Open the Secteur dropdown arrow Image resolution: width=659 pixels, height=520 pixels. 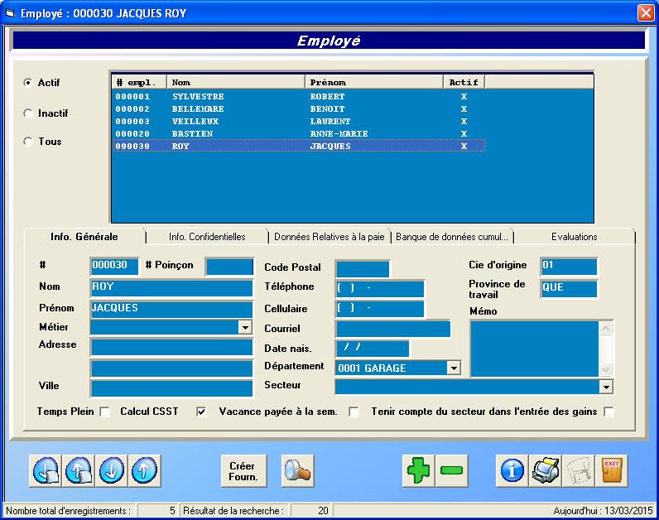[x=606, y=387]
